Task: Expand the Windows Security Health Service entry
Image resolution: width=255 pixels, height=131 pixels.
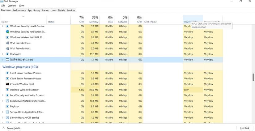Action: 2,26
